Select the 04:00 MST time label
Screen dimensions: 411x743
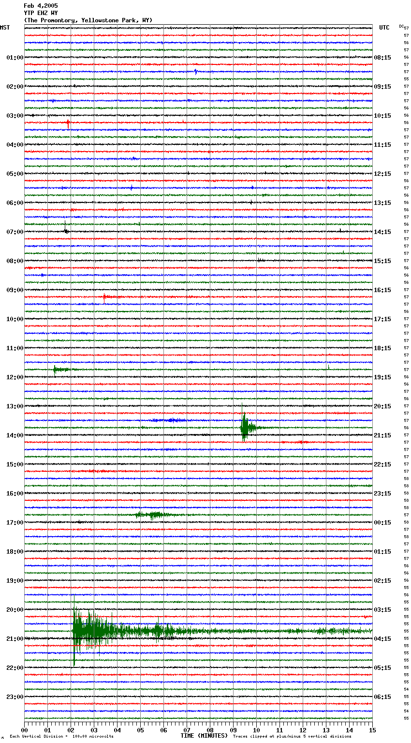point(15,145)
